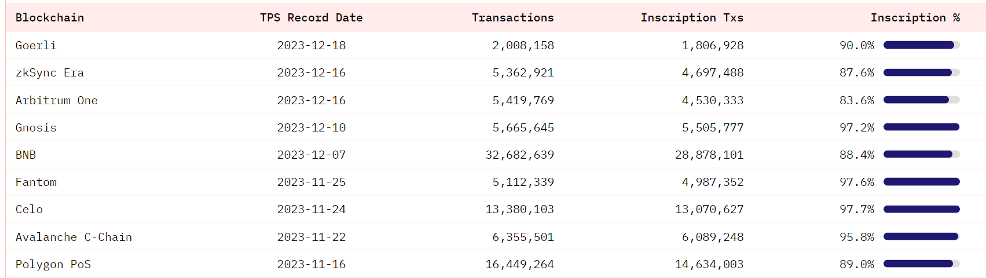Image resolution: width=986 pixels, height=278 pixels.
Task: Click the Gnosis date 2023-12-10
Action: [x=311, y=127]
